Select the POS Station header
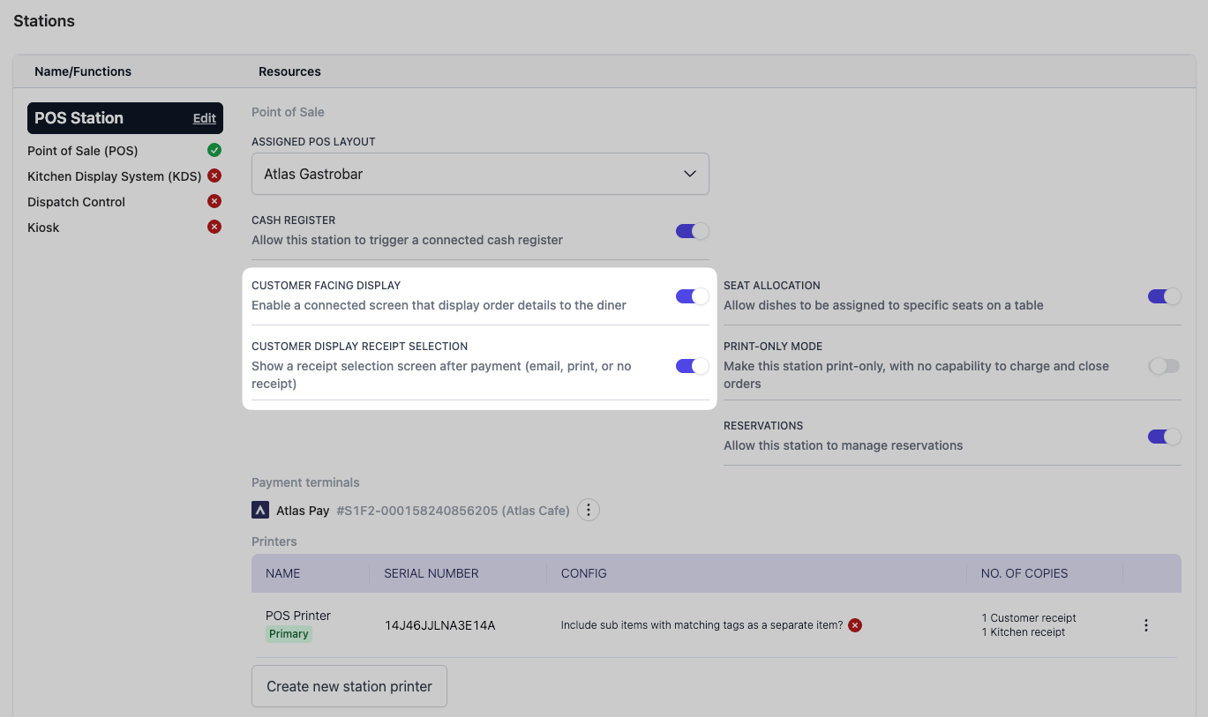The image size is (1208, 717). click(125, 118)
